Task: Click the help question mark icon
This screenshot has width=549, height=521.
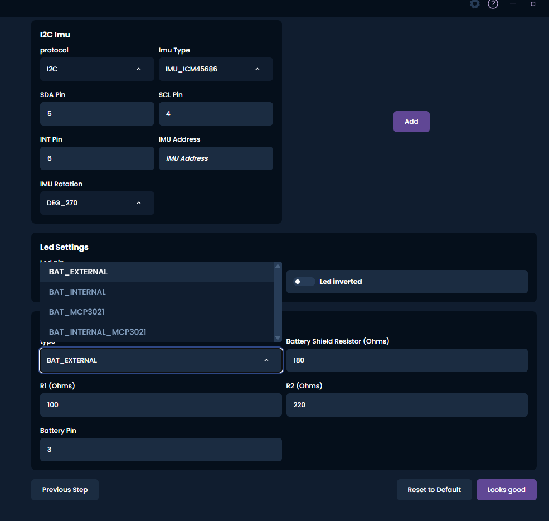Action: (493, 4)
